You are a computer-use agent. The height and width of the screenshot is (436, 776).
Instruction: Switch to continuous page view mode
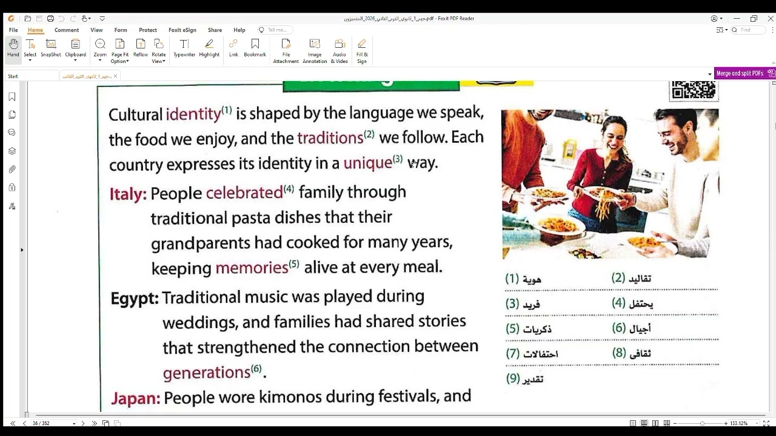pos(644,423)
